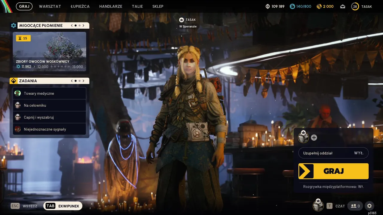This screenshot has width=383, height=215.
Task: Open the level 28 player badge
Action: [x=355, y=6]
